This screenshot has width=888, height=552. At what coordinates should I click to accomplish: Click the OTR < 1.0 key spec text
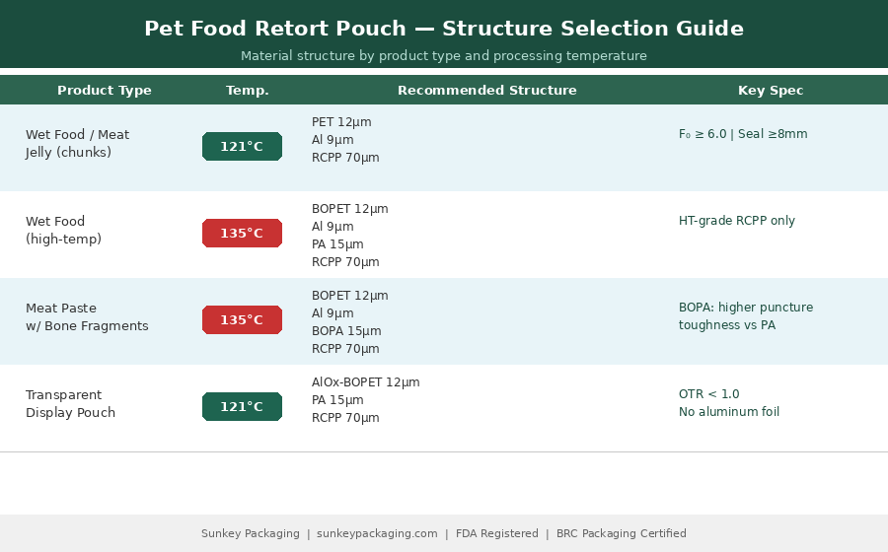[708, 394]
